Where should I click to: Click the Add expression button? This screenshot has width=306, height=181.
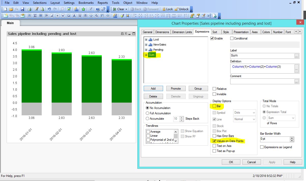point(153,89)
